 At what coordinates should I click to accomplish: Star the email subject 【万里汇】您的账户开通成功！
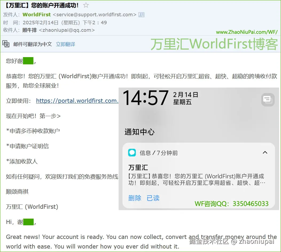85,5
